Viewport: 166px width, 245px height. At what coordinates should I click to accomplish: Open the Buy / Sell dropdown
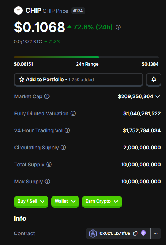click(x=31, y=202)
